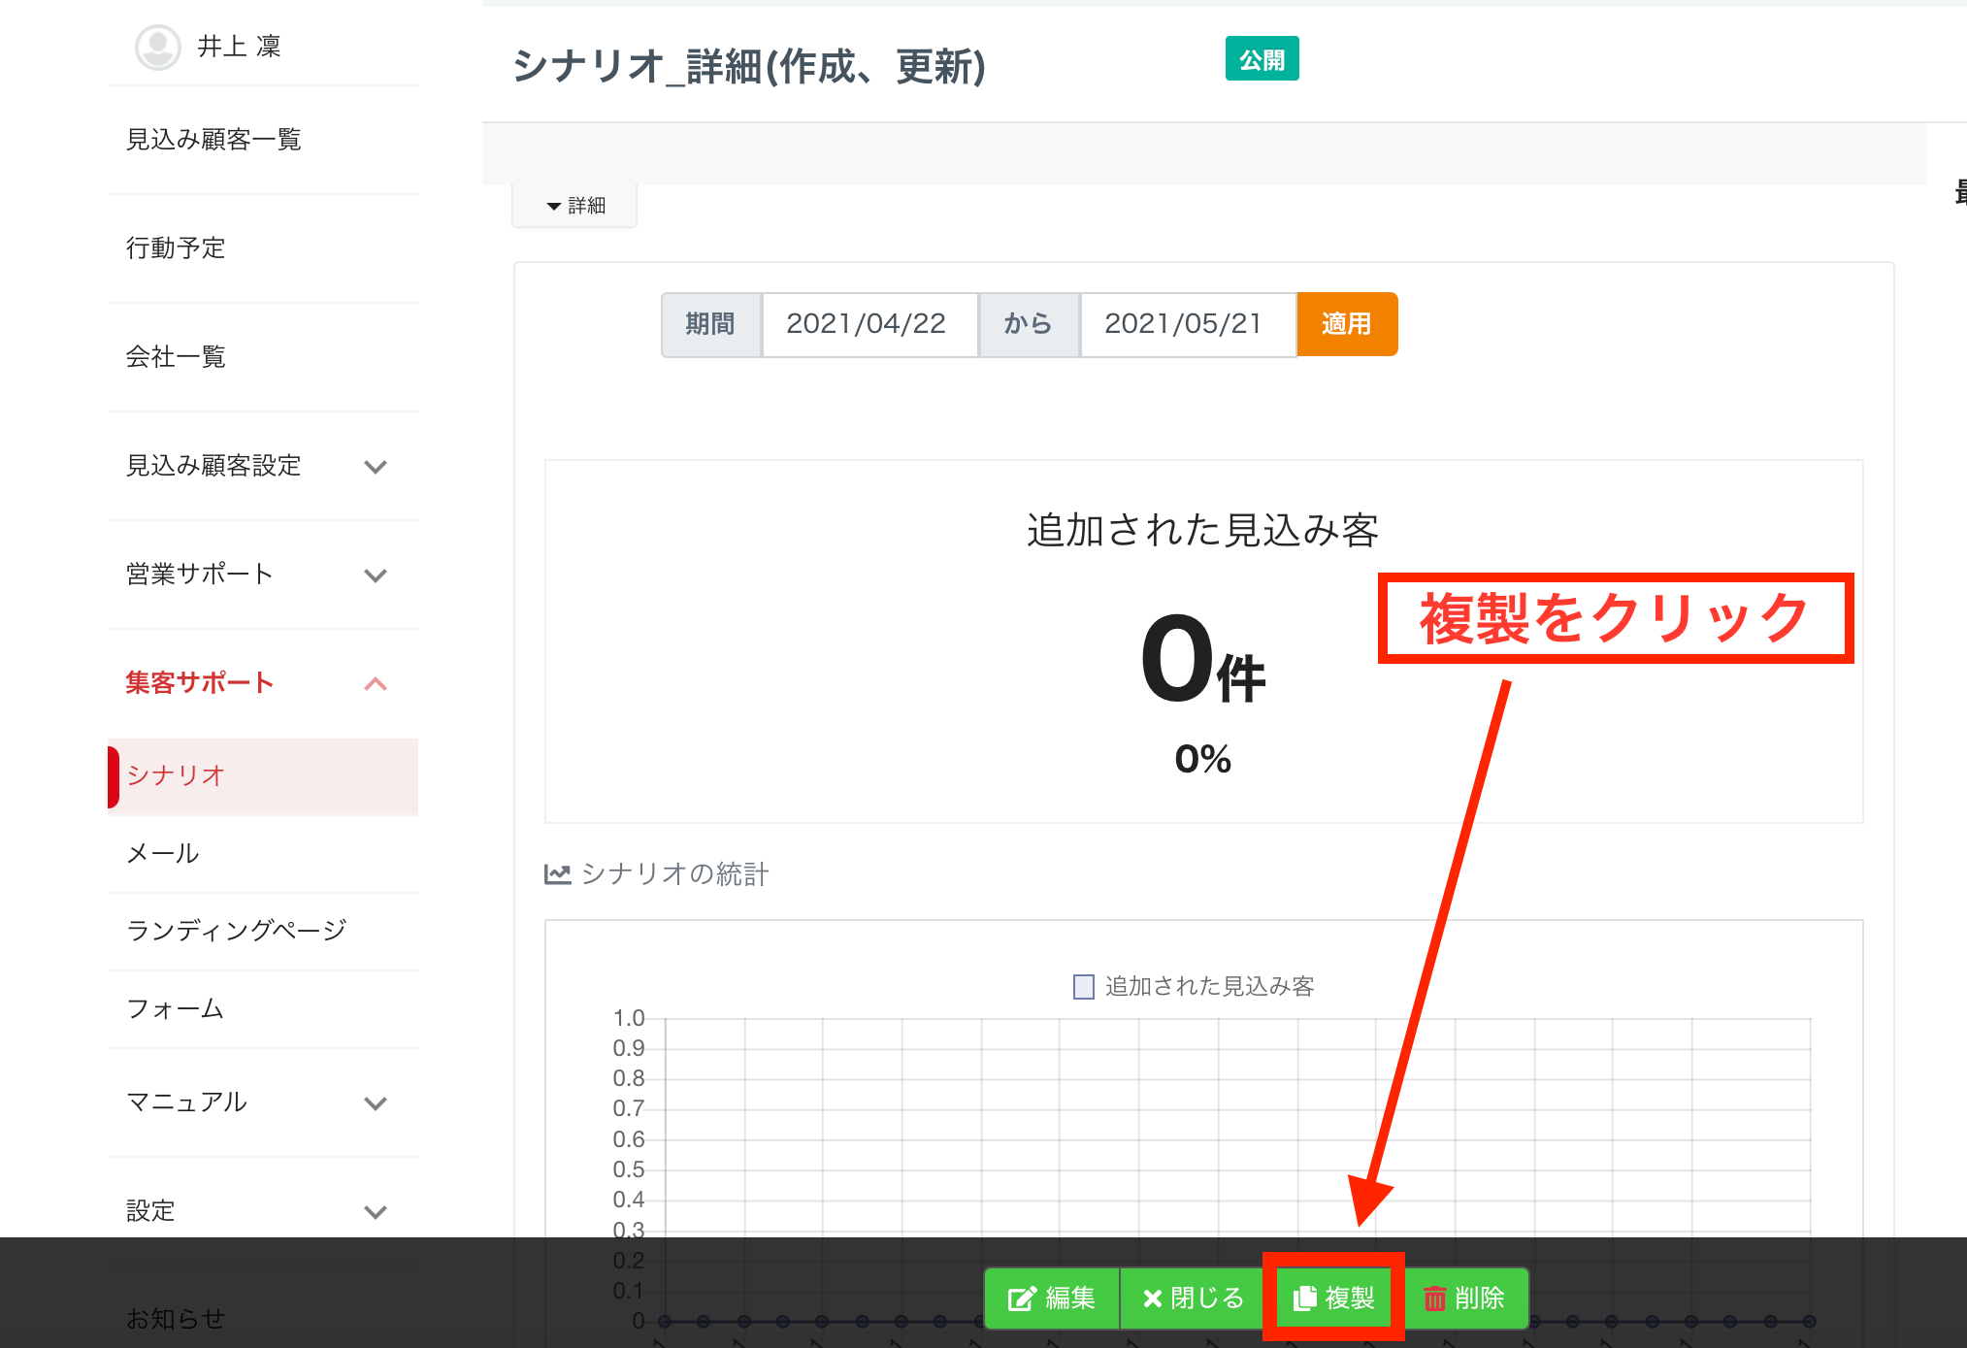
Task: Click the シナリオの統計 chart icon
Action: point(557,874)
